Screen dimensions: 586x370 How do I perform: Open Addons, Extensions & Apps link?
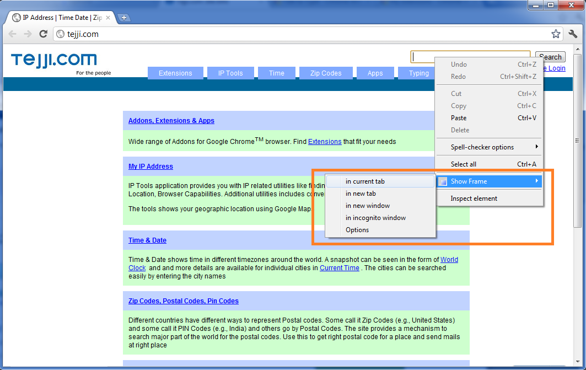[x=171, y=121]
